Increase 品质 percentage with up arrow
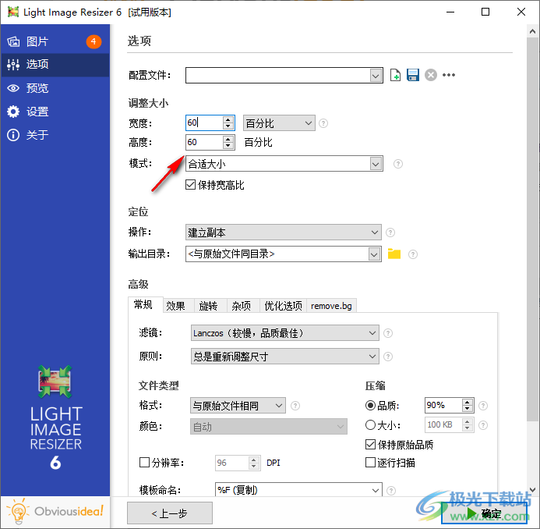540x529 pixels. click(467, 403)
